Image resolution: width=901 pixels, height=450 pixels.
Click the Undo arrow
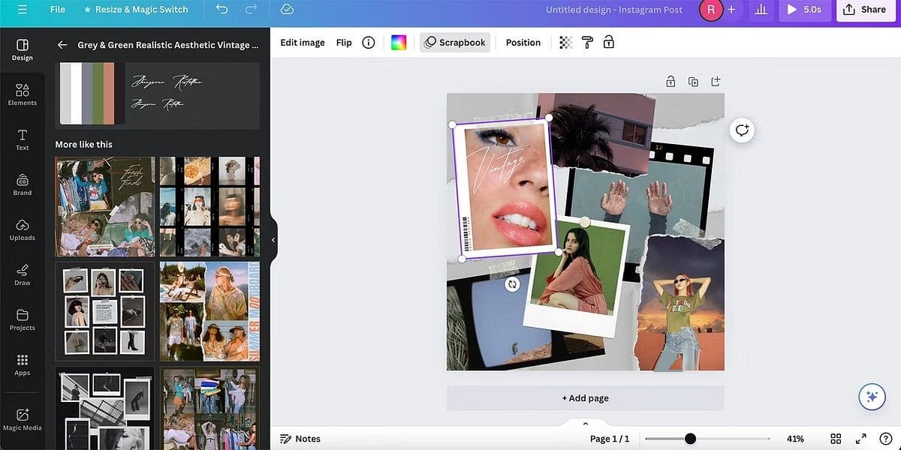click(x=221, y=10)
